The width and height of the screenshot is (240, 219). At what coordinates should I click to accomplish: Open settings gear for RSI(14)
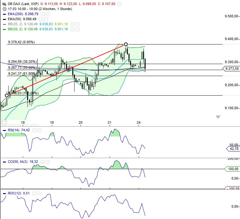coord(34,130)
